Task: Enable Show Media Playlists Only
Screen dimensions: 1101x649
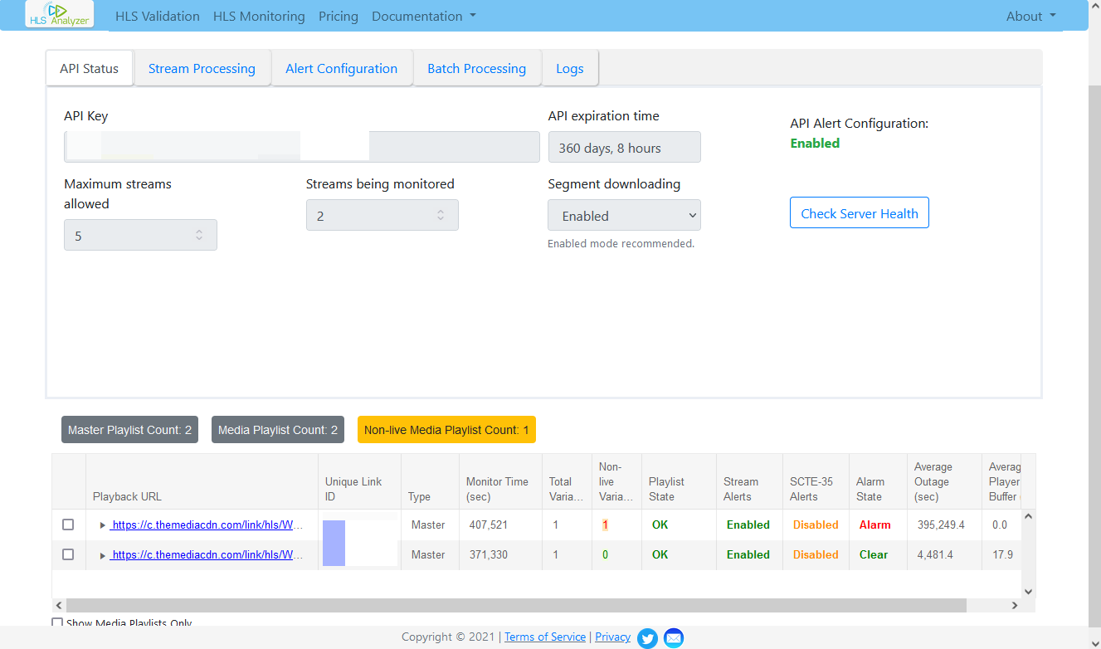Action: click(x=56, y=622)
